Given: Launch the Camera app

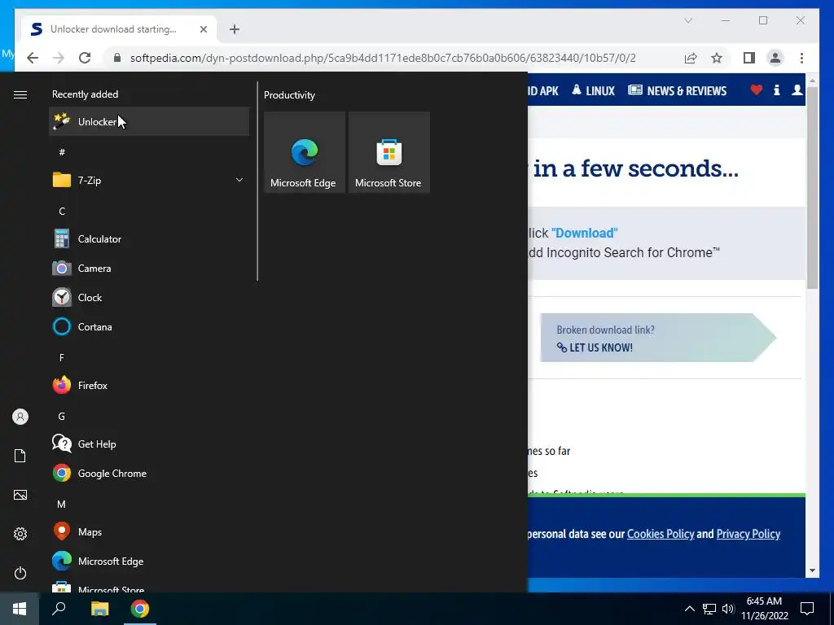Looking at the screenshot, I should (149, 269).
